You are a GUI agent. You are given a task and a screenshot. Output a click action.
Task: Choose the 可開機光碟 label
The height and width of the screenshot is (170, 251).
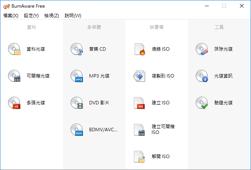click(38, 76)
